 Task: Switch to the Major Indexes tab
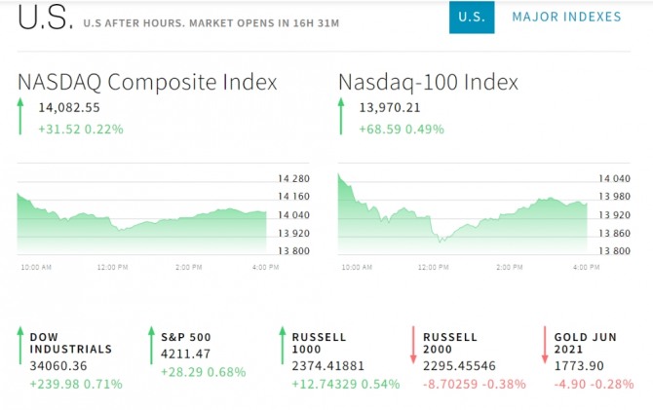point(566,17)
